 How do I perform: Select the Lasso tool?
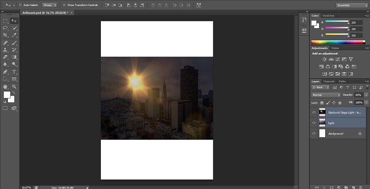click(5, 28)
